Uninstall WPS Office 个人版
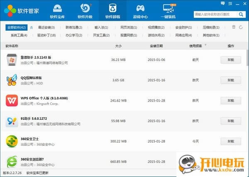Viewport: 249px width, 177px height. (231, 101)
